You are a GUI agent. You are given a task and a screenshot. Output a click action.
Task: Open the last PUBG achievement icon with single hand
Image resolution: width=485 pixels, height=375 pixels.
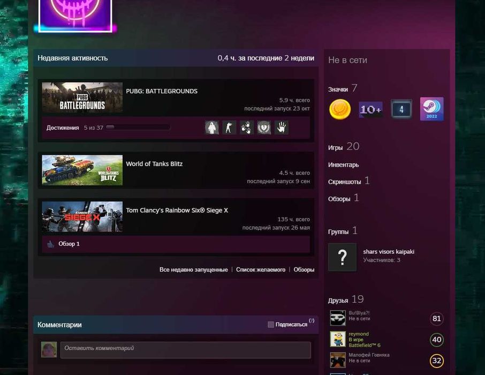[x=281, y=127]
